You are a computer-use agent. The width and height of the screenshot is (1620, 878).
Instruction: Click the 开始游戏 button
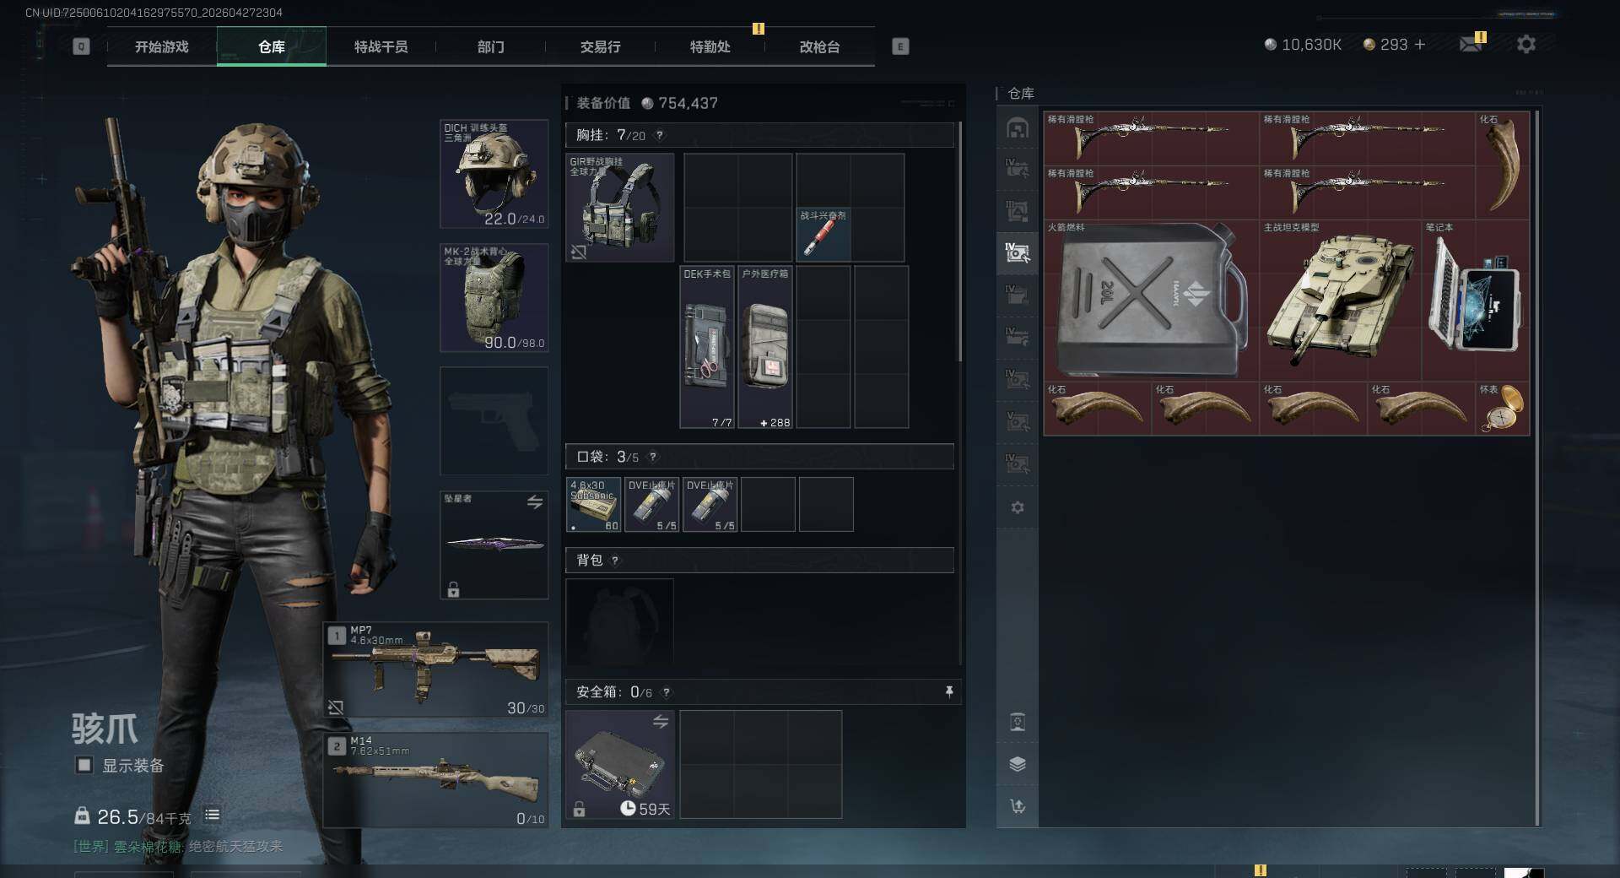pyautogui.click(x=161, y=46)
